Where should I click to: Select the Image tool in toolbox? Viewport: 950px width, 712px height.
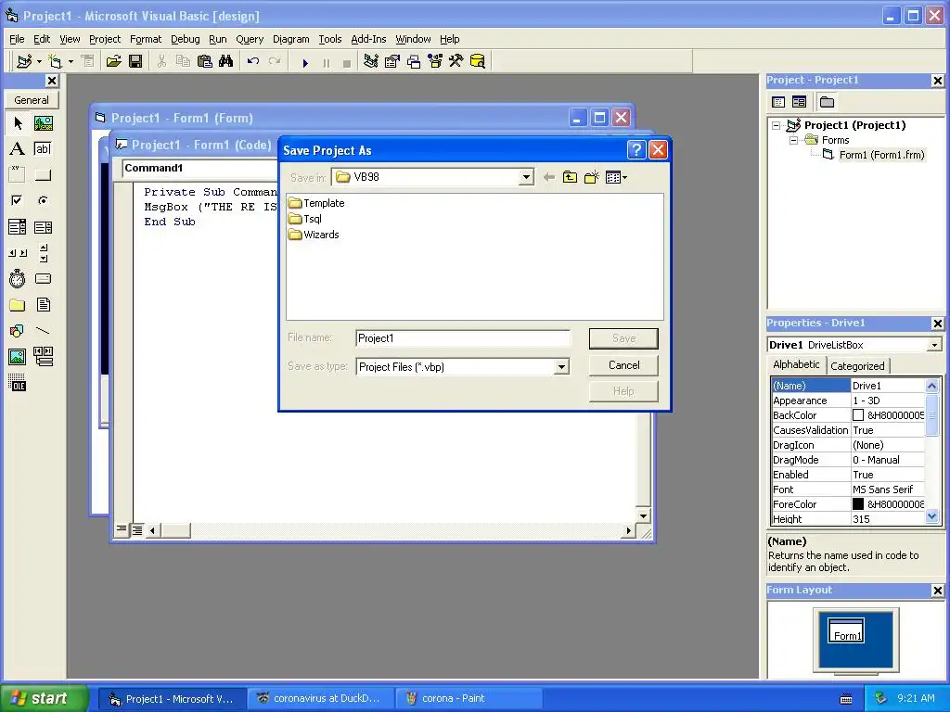pyautogui.click(x=18, y=357)
